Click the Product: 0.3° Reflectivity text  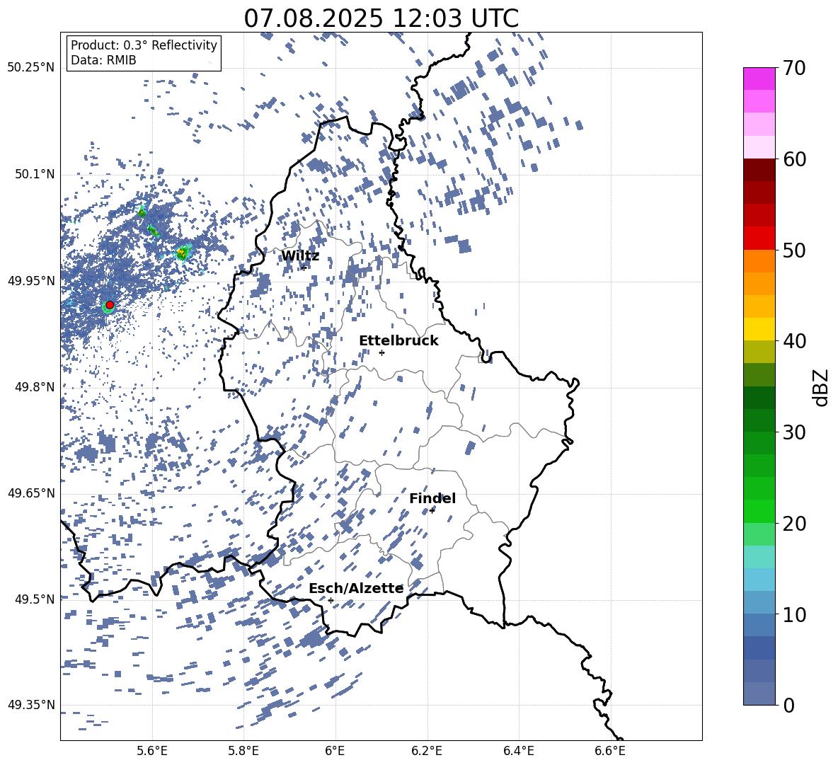pos(144,45)
